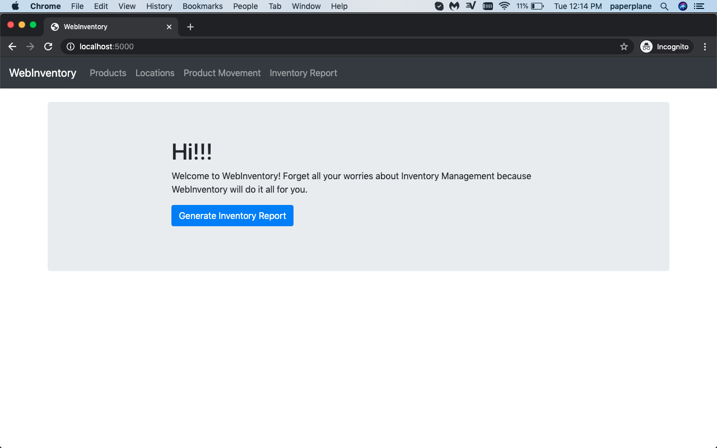
Task: Click the site information icon in address bar
Action: pyautogui.click(x=71, y=46)
